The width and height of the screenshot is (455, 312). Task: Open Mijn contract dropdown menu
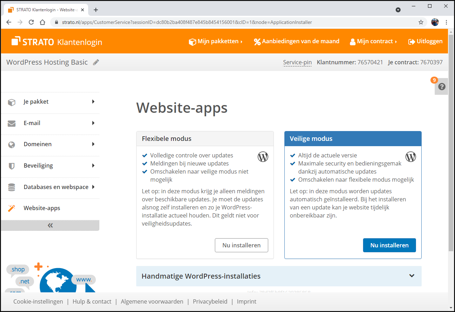tap(373, 41)
